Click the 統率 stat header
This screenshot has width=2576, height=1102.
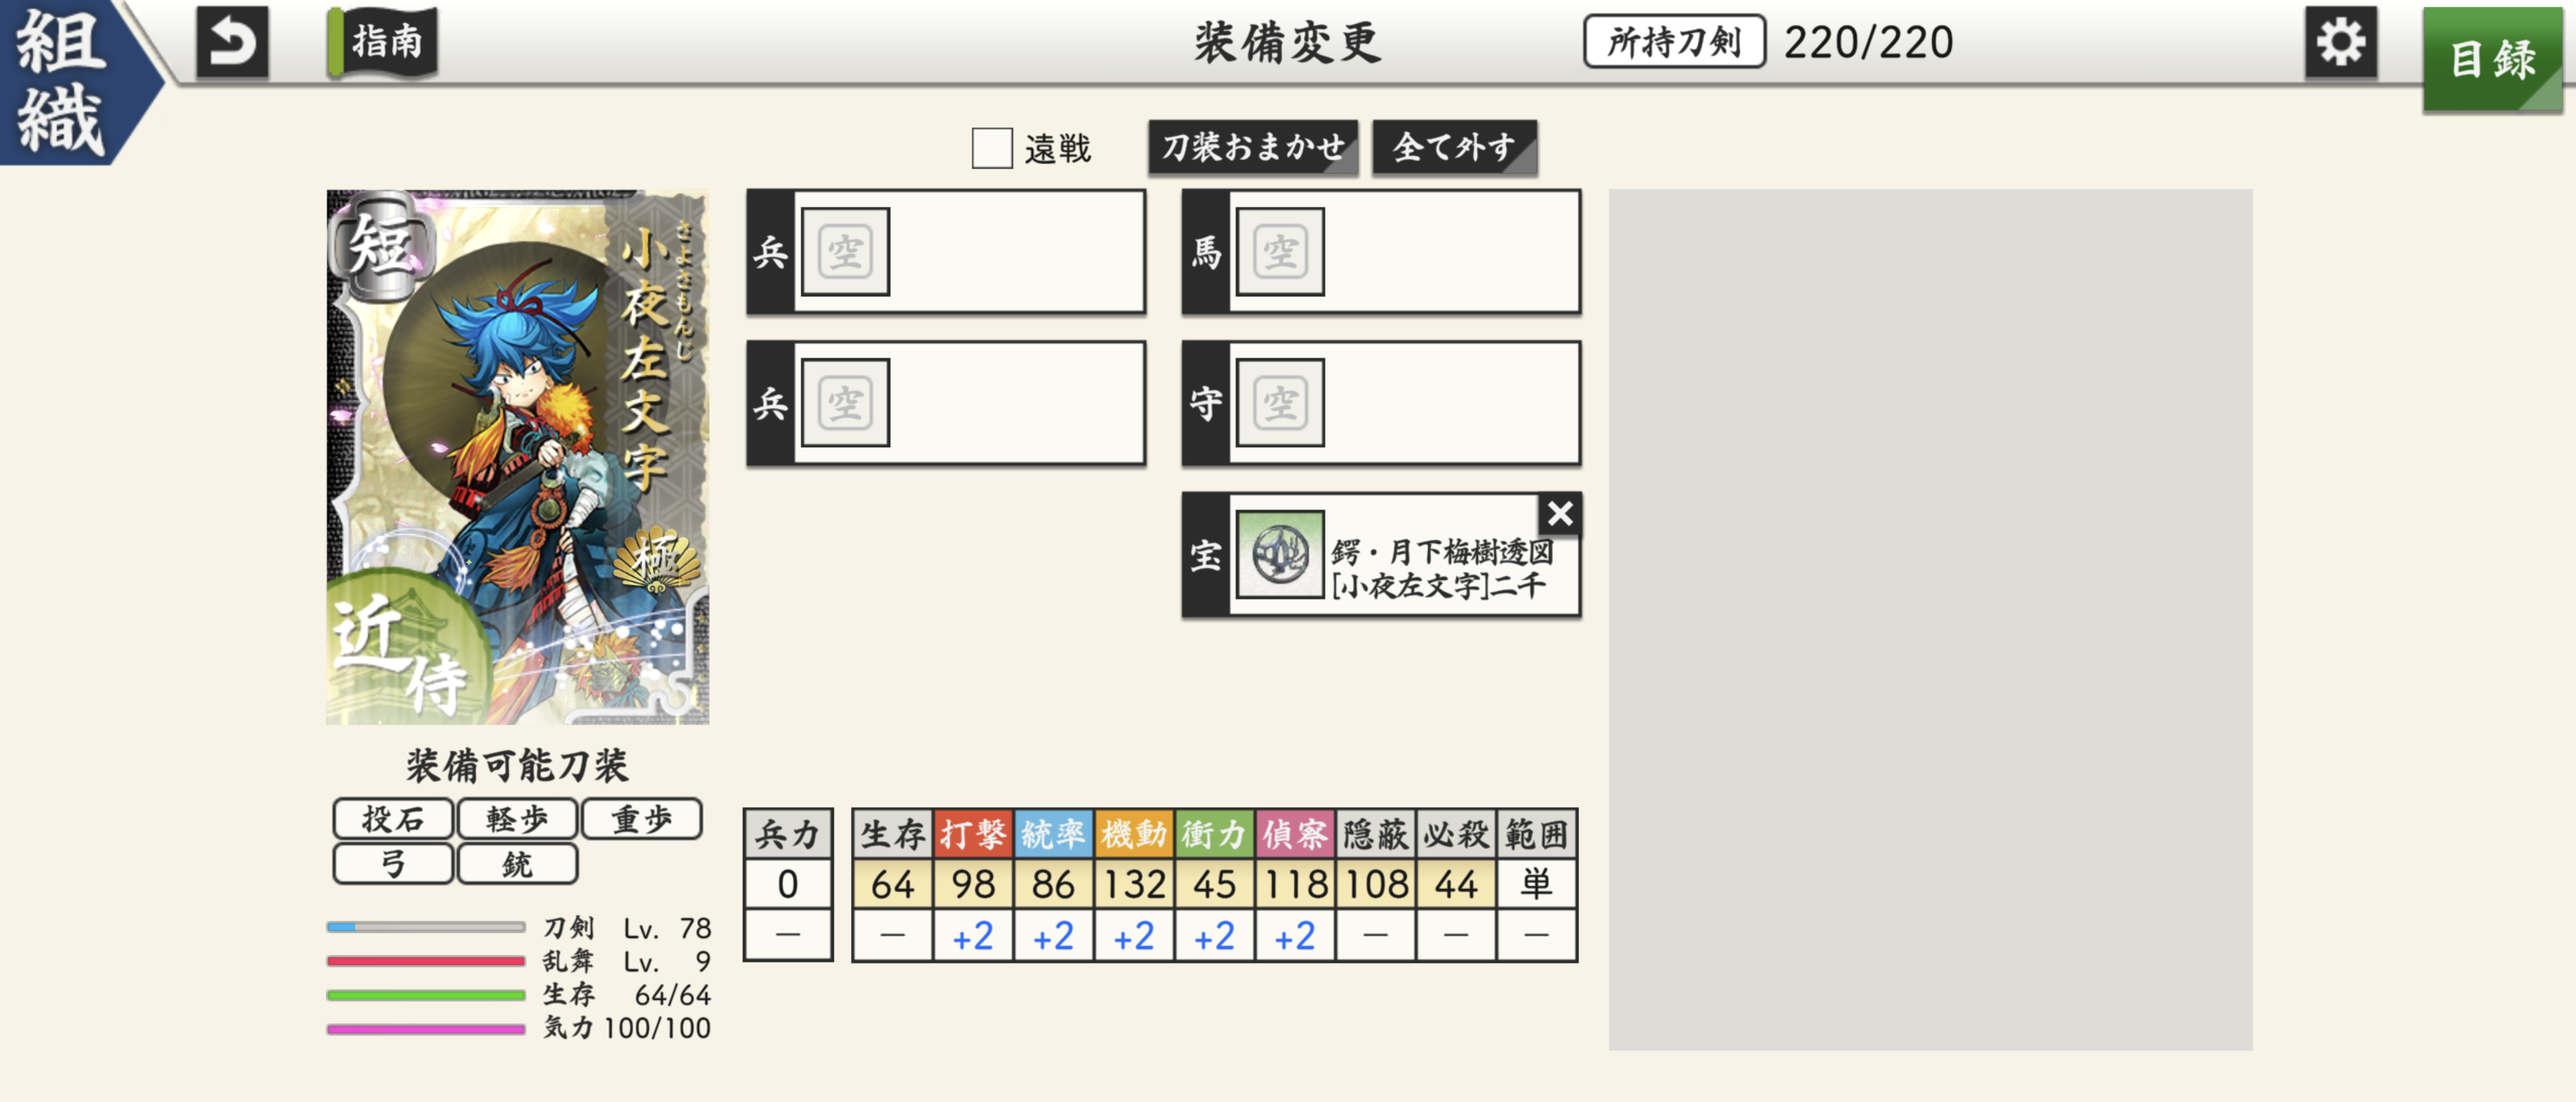1054,835
